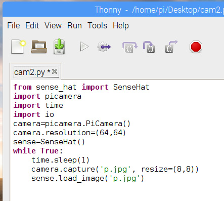Click the 'import time' line

tap(38, 105)
